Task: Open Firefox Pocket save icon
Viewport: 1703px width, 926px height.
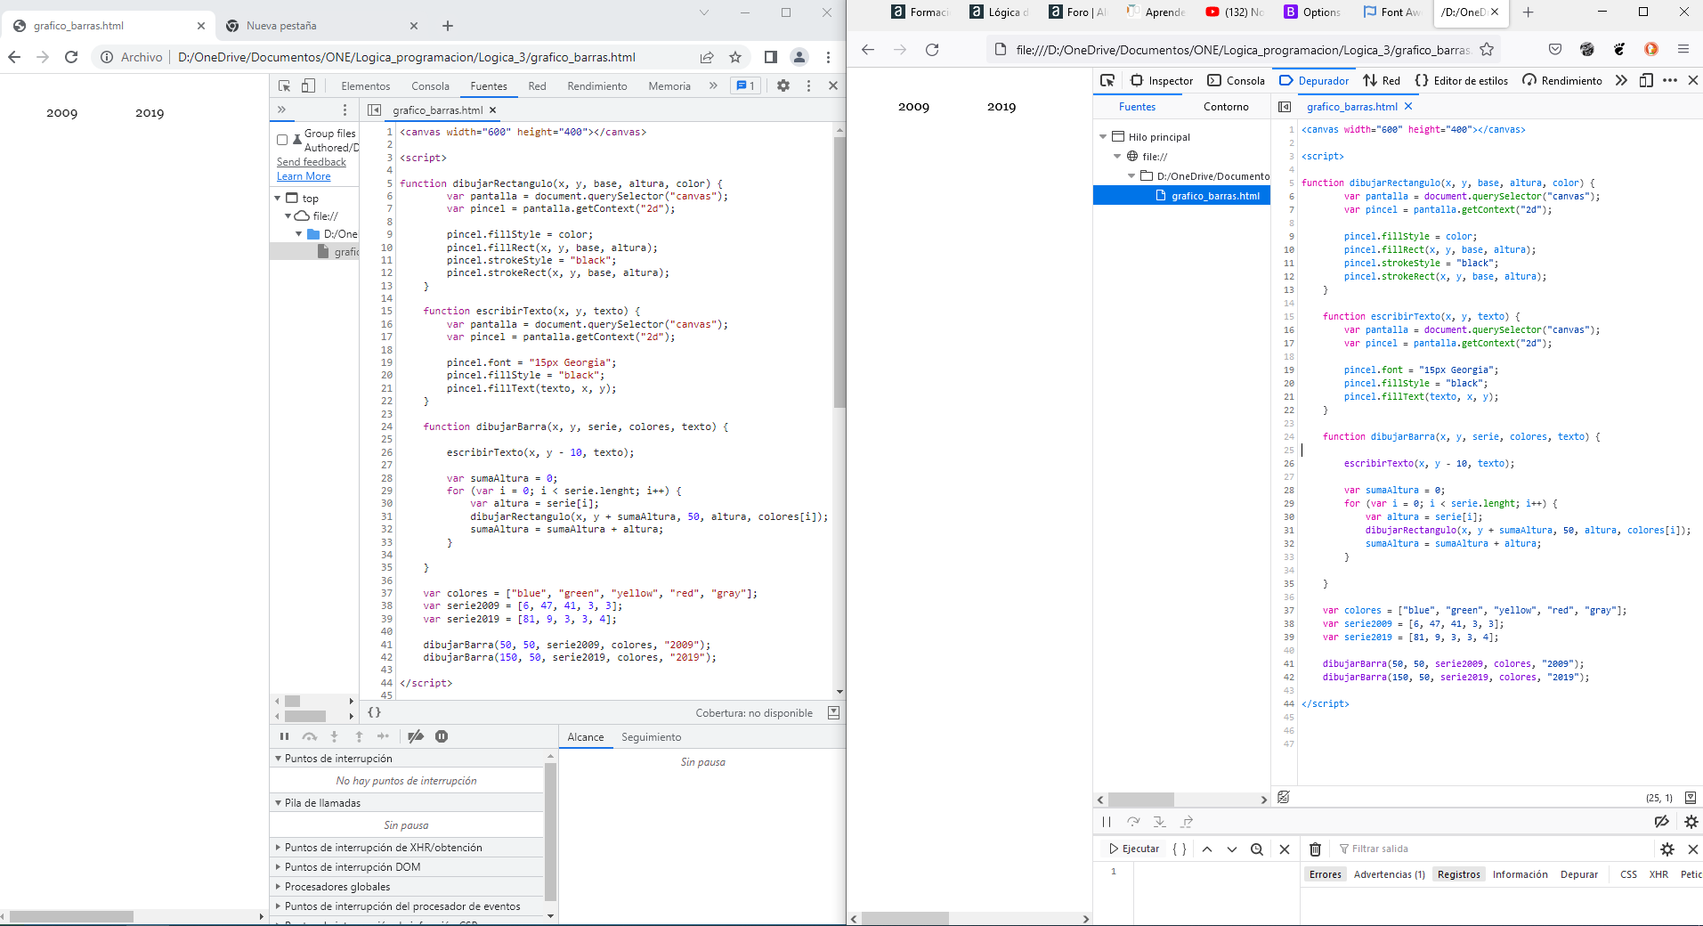Action: [x=1555, y=50]
